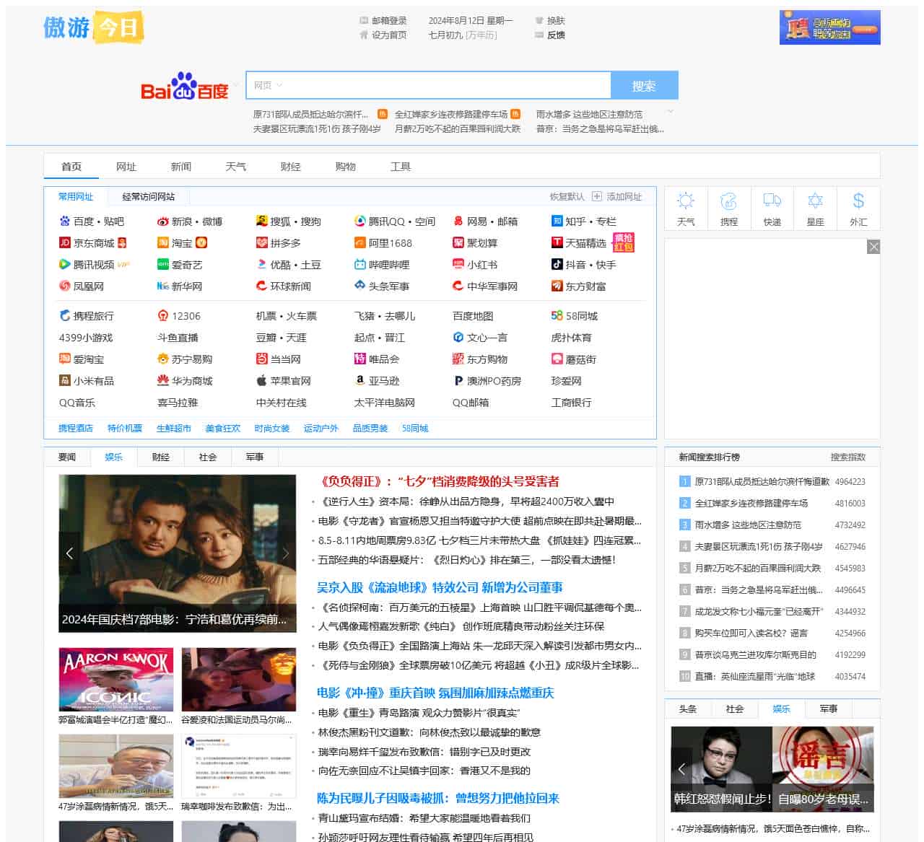Open the 生鲜超市 link

(x=174, y=428)
